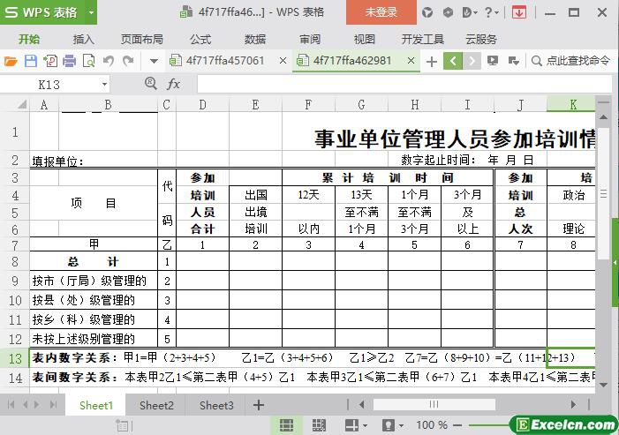Image resolution: width=619 pixels, height=435 pixels.
Task: Open the 审阅 ribbon tab
Action: click(x=309, y=40)
